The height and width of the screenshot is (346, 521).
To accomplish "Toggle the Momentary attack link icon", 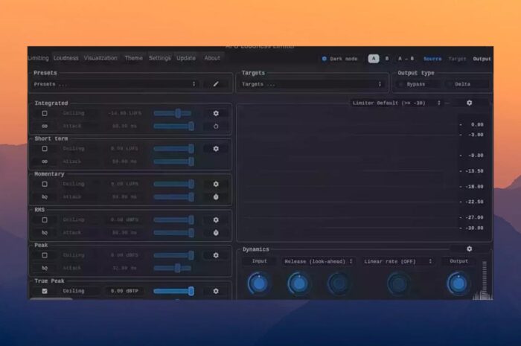I will [x=45, y=197].
